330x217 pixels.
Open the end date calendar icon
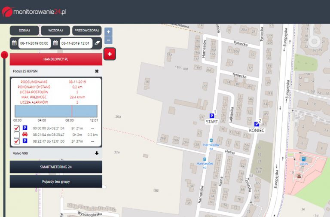pos(55,43)
